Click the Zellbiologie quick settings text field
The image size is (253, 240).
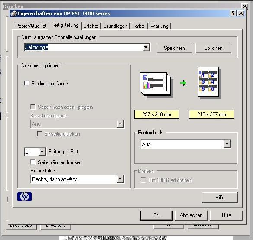pos(83,47)
